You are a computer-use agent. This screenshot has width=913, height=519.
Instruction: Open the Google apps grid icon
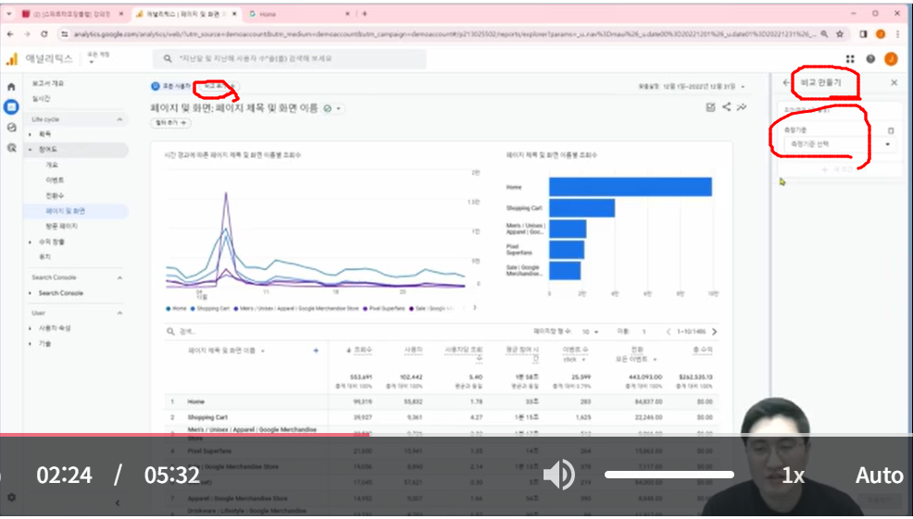[849, 59]
